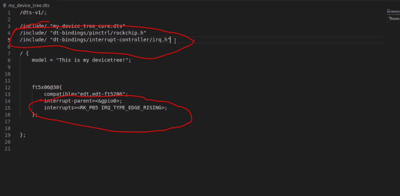This screenshot has height=196, width=400.
Task: Click the "This is my devicetree!" string
Action: click(x=92, y=60)
